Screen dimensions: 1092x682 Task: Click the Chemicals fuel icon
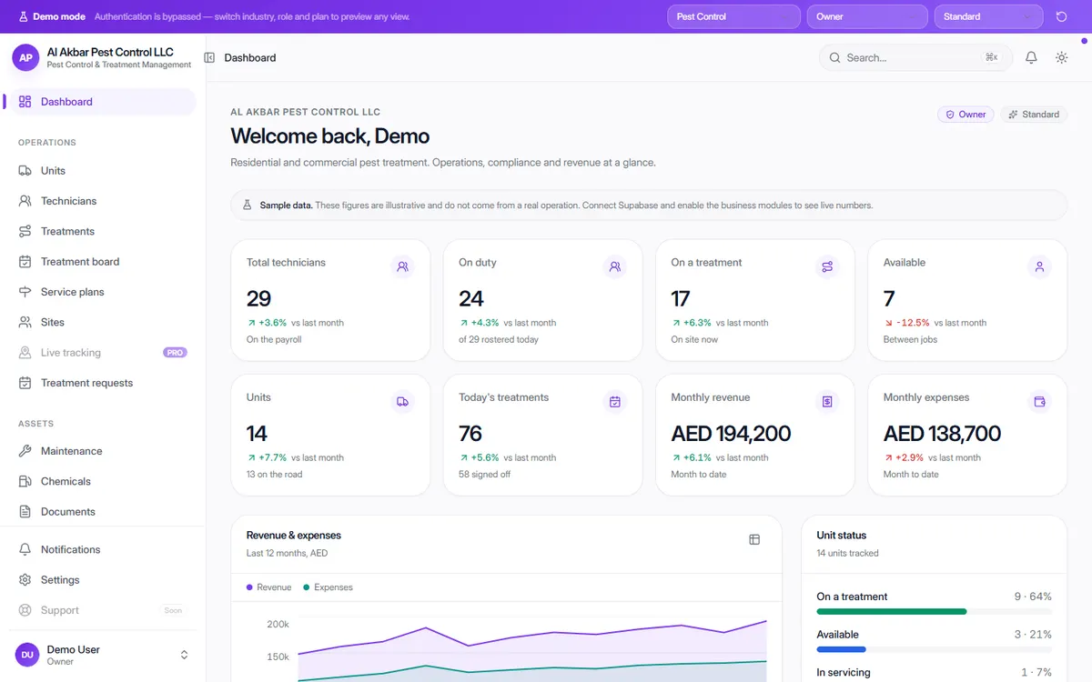(x=25, y=481)
